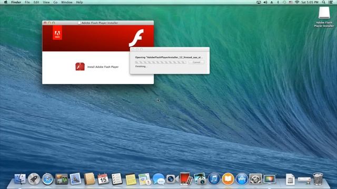Screen dimensions: 337x189
Task: Open Maps icon in the dock
Action: pos(144,179)
